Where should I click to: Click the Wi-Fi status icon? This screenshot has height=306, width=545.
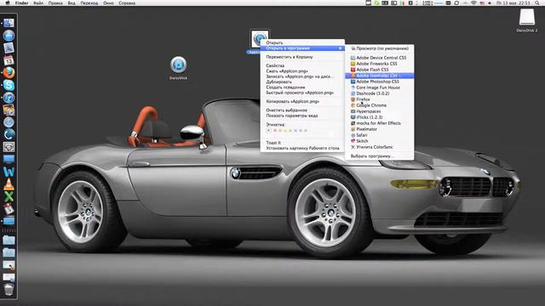473,3
